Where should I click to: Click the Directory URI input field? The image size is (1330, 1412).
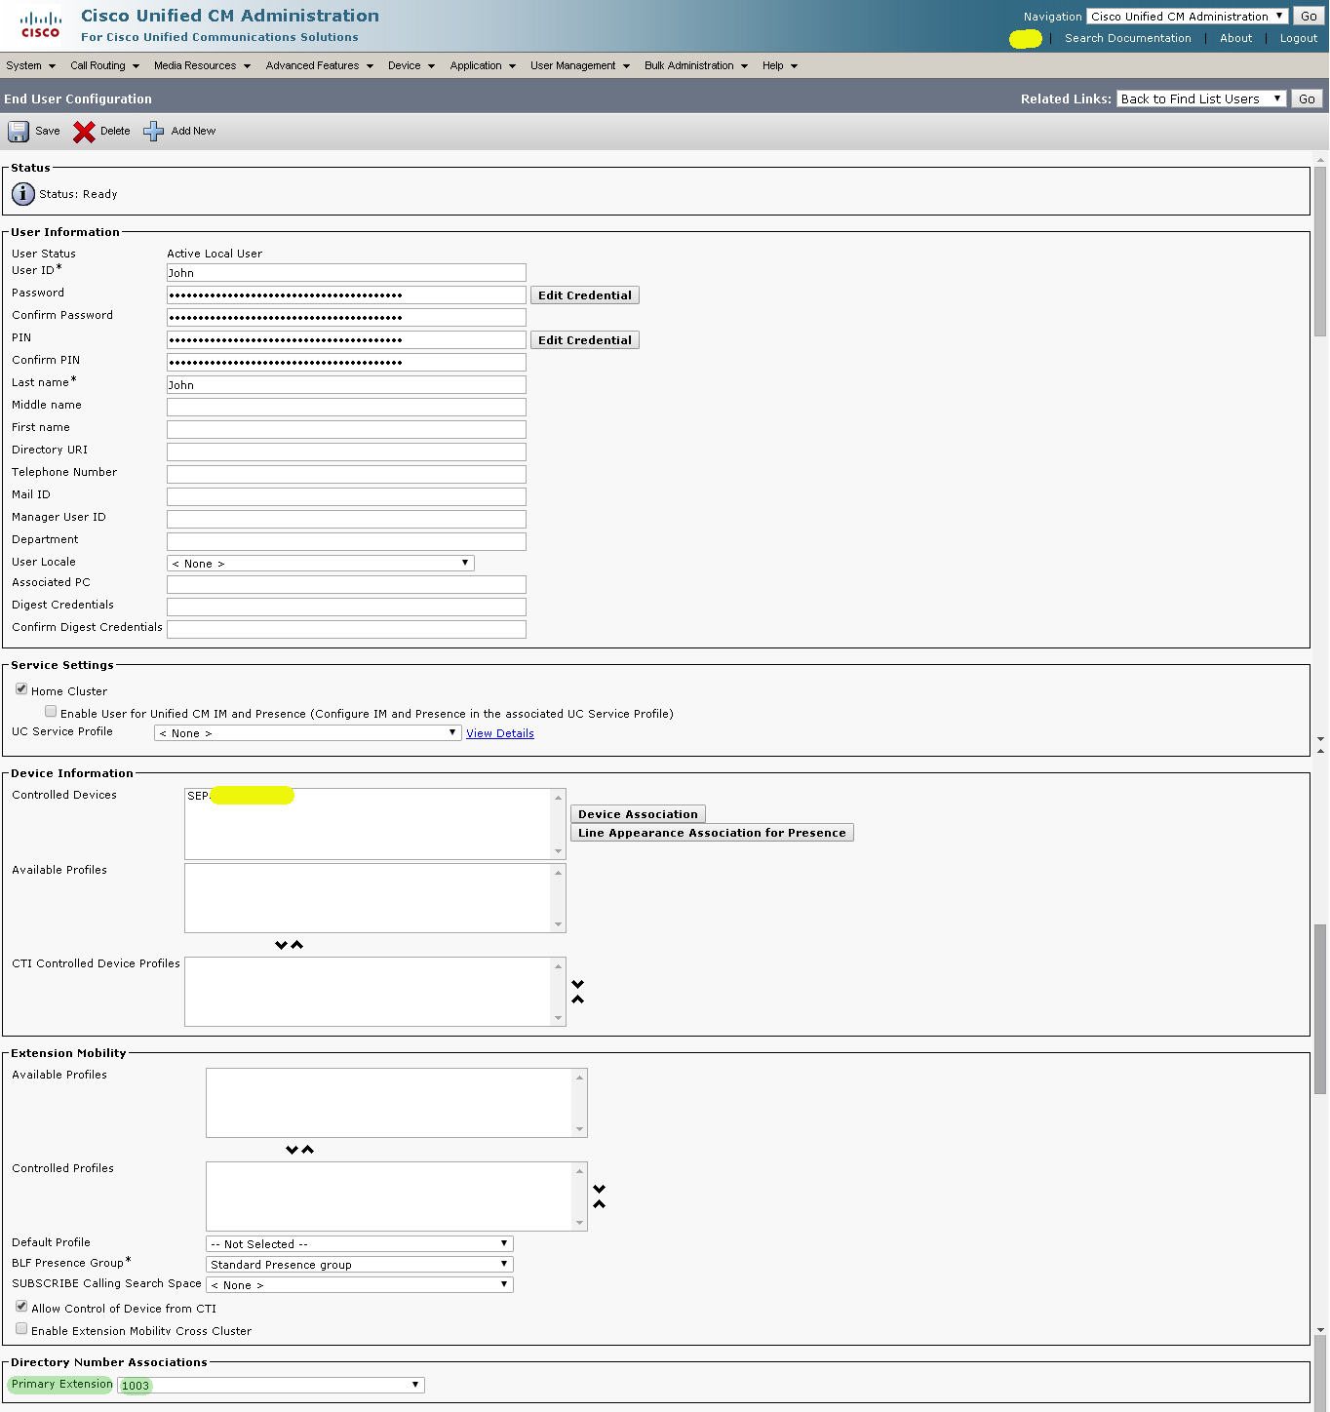[346, 452]
